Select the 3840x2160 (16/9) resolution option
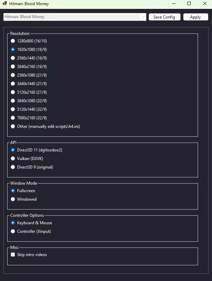 click(13, 67)
